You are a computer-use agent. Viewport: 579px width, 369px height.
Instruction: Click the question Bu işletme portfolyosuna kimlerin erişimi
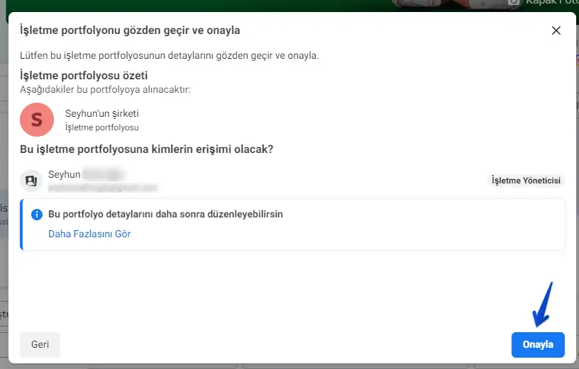click(147, 149)
